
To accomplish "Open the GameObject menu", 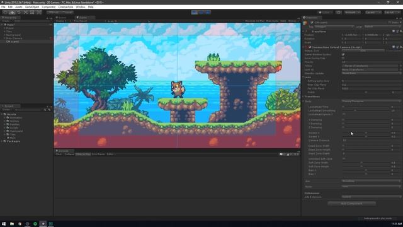I will (x=32, y=7).
